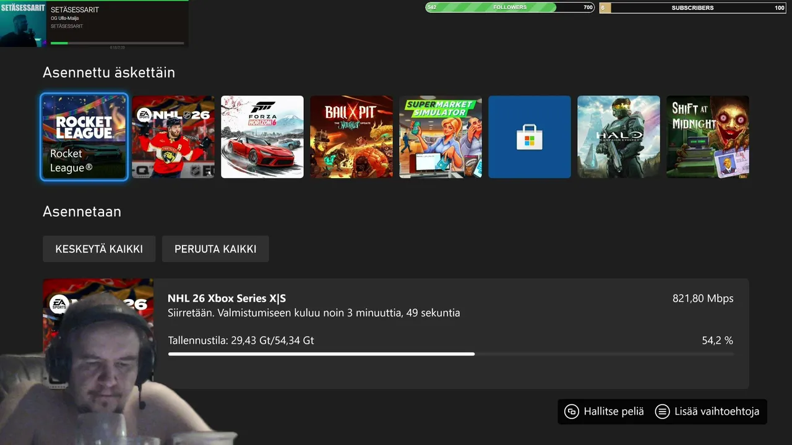Open the Microsoft Store tile

530,137
